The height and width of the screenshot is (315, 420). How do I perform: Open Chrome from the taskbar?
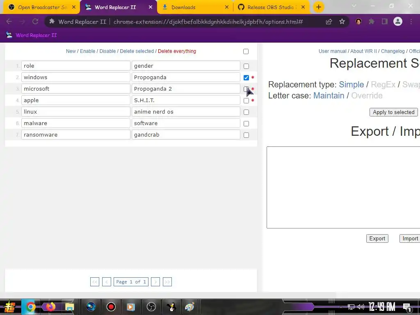click(x=30, y=307)
